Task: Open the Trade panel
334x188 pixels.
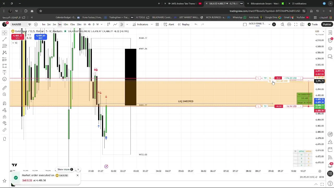Action: (313, 24)
